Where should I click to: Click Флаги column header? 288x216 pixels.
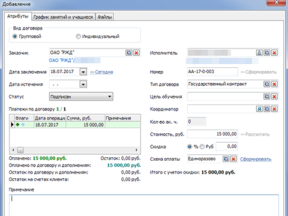click(24, 118)
